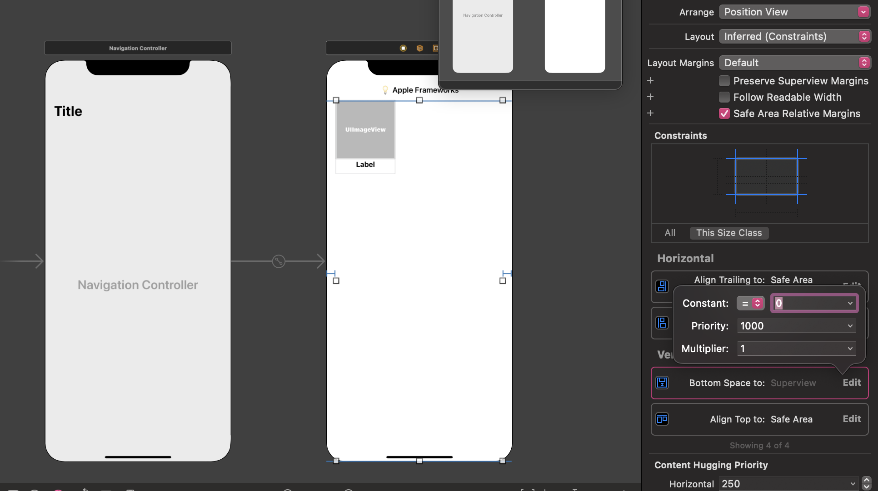The image size is (878, 491).
Task: Switch to the All constraints tab
Action: tap(670, 233)
